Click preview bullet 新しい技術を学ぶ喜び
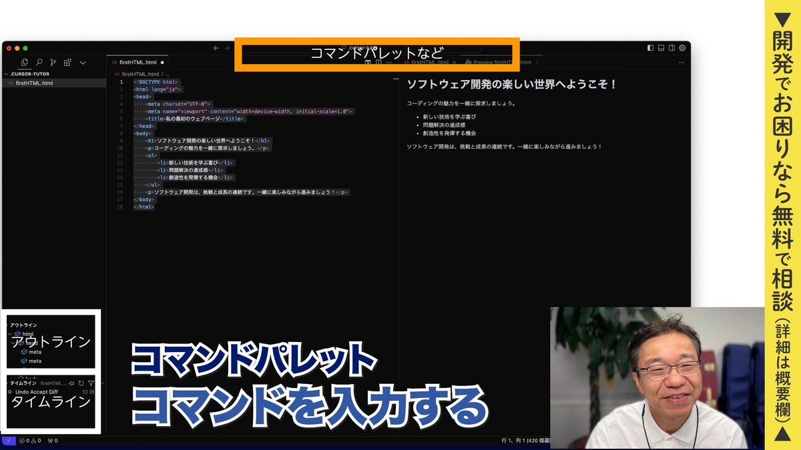801x450 pixels. click(x=449, y=117)
